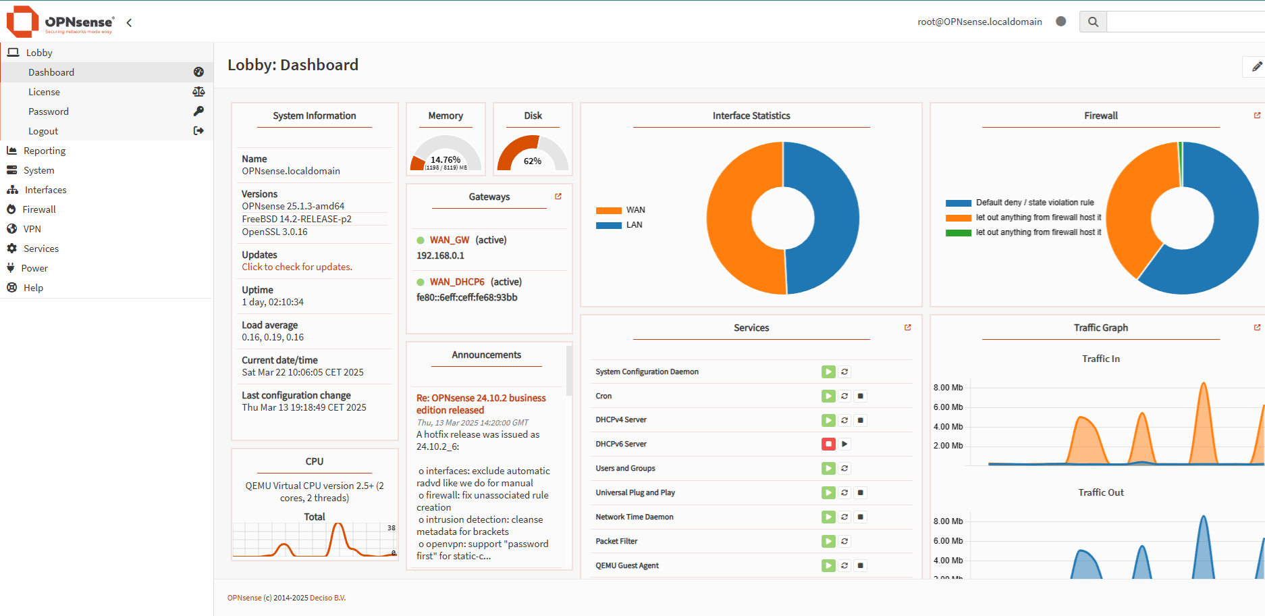1265x616 pixels.
Task: Click the pencil icon to edit the dashboard
Action: coord(1256,66)
